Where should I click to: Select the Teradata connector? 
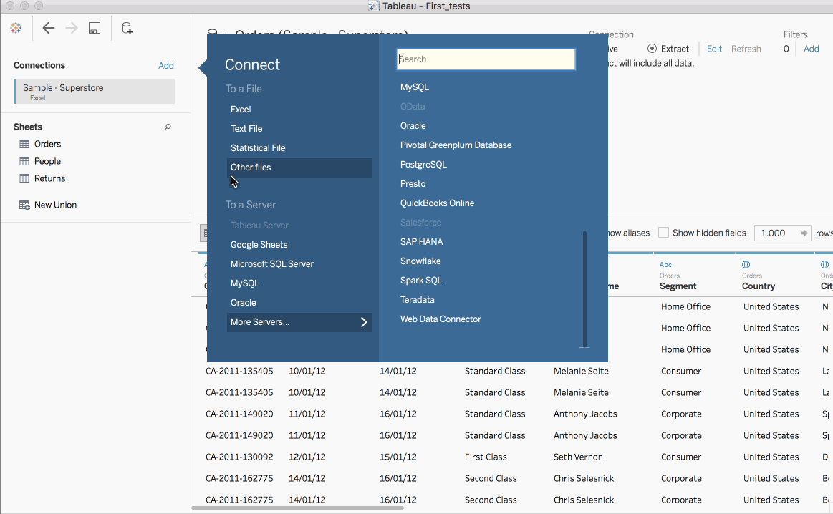click(x=417, y=300)
